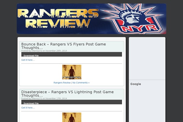Click 'Posted by inferno272 on November 20th, 2014'

coord(44,51)
